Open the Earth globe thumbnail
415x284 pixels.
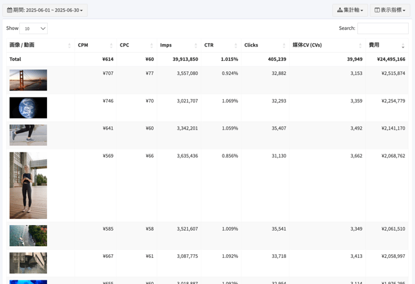(x=28, y=107)
